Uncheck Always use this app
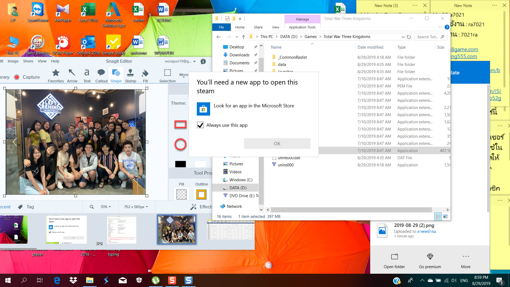This screenshot has height=287, width=510. coord(200,125)
